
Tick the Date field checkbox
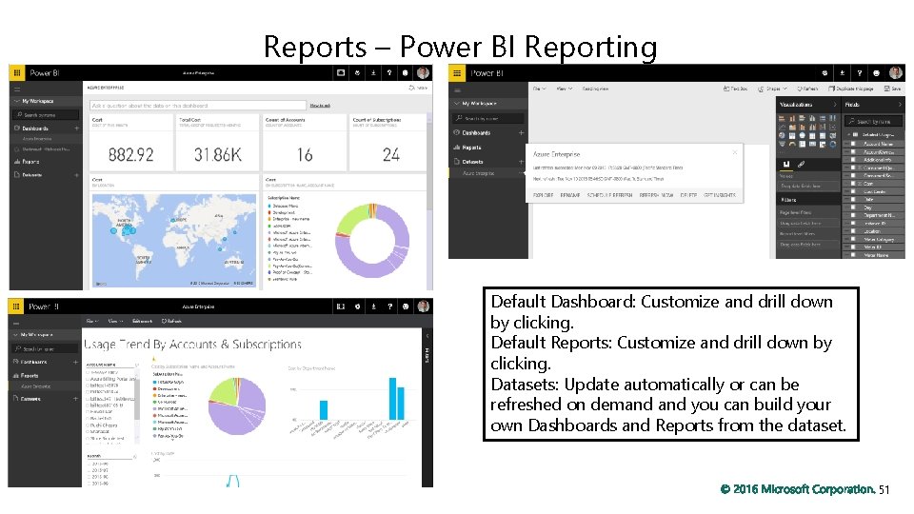[x=853, y=199]
